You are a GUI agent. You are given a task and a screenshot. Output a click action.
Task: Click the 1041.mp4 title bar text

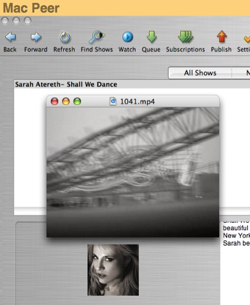click(x=137, y=102)
